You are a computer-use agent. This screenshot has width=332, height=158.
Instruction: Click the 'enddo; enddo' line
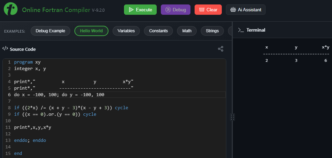click(x=30, y=140)
